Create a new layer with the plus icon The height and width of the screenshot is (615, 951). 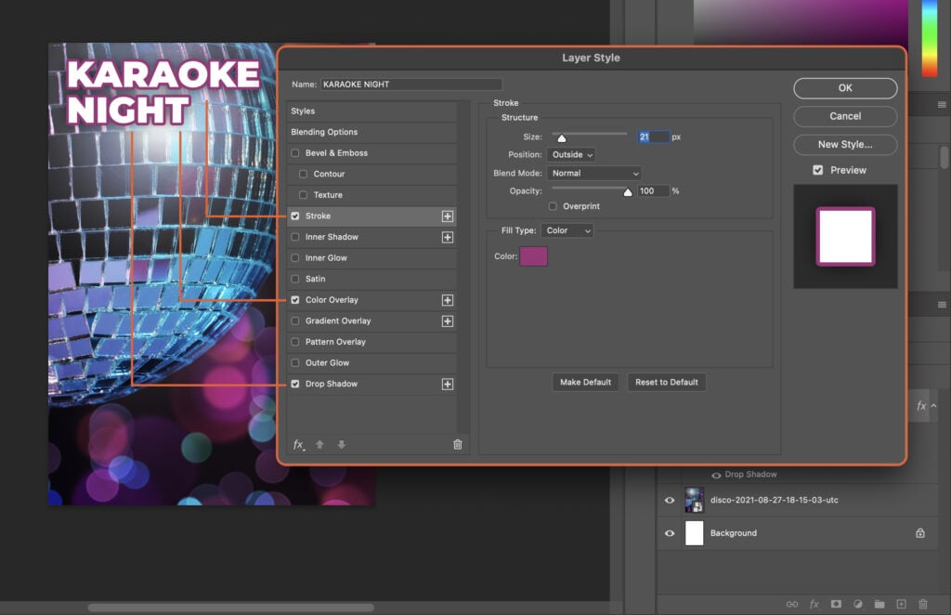(x=901, y=604)
